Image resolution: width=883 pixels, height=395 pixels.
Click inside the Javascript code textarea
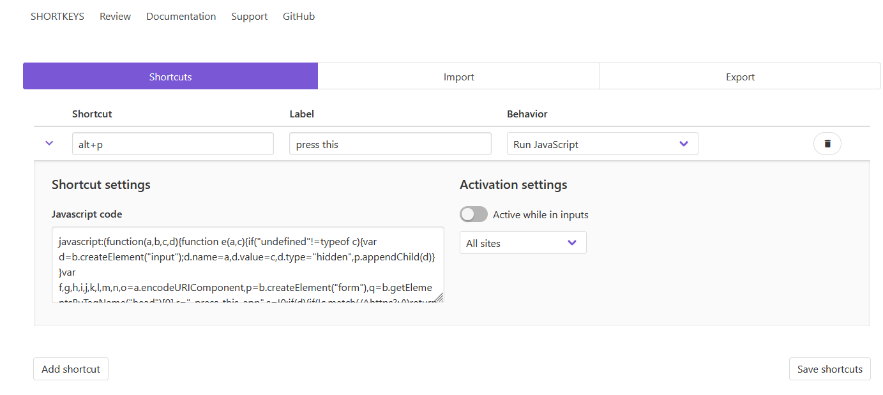pyautogui.click(x=248, y=265)
